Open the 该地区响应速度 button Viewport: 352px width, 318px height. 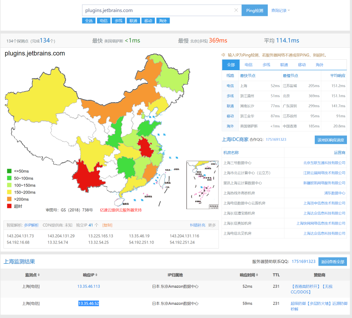(331, 140)
